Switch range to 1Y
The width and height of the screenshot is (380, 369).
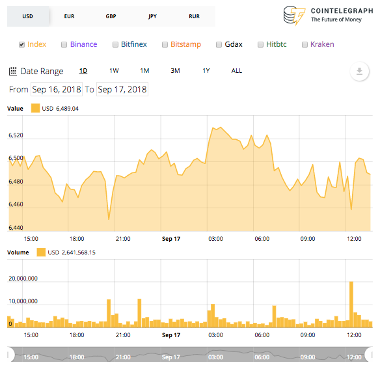pos(206,71)
